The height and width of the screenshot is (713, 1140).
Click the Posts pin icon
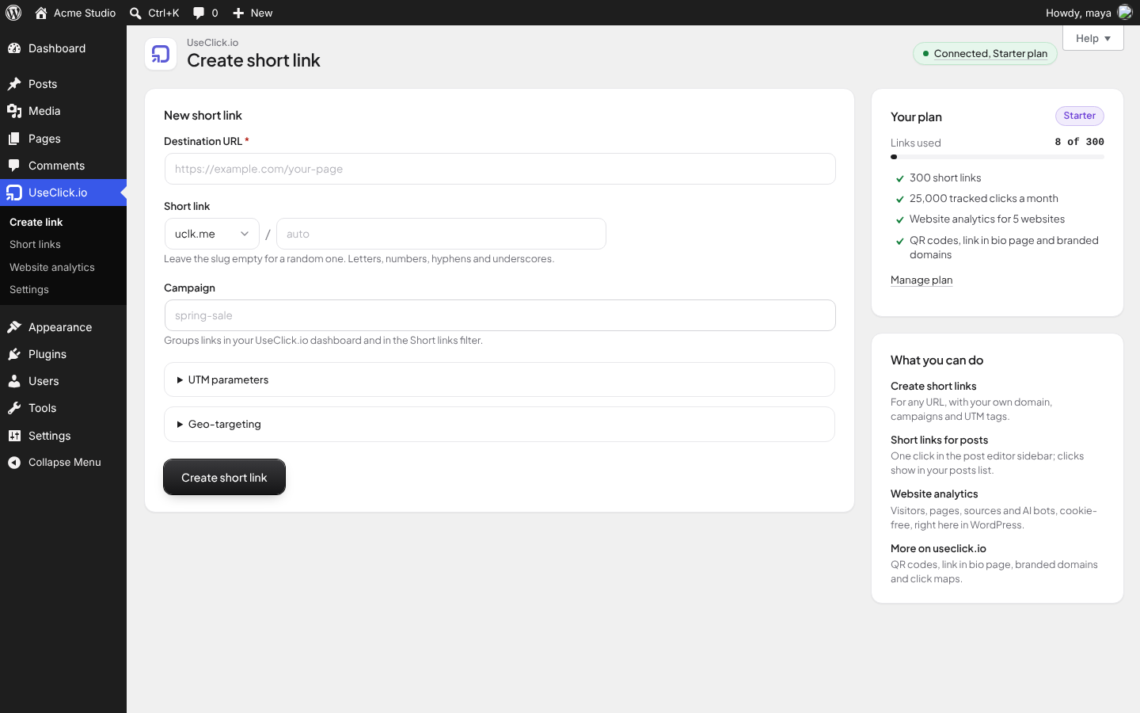pos(14,84)
